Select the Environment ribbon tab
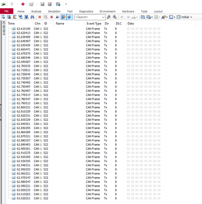 107,11
